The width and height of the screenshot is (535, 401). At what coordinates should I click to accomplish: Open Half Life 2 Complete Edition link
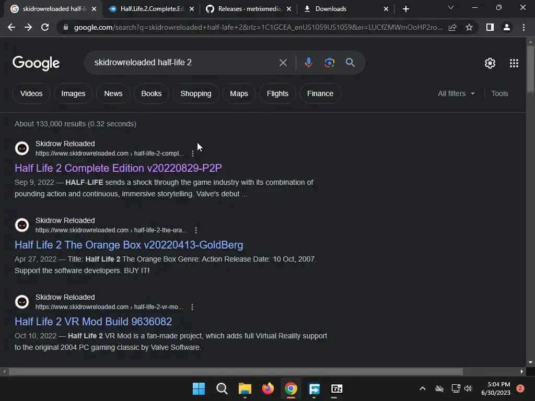click(x=118, y=168)
